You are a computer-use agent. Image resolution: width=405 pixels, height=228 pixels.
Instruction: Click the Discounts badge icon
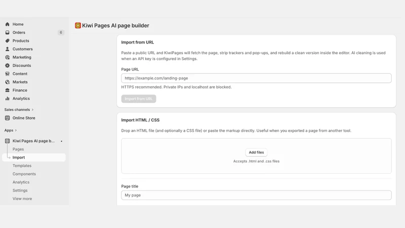coord(7,66)
